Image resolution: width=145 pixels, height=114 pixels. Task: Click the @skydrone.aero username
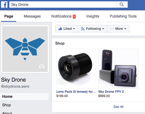[15, 86]
